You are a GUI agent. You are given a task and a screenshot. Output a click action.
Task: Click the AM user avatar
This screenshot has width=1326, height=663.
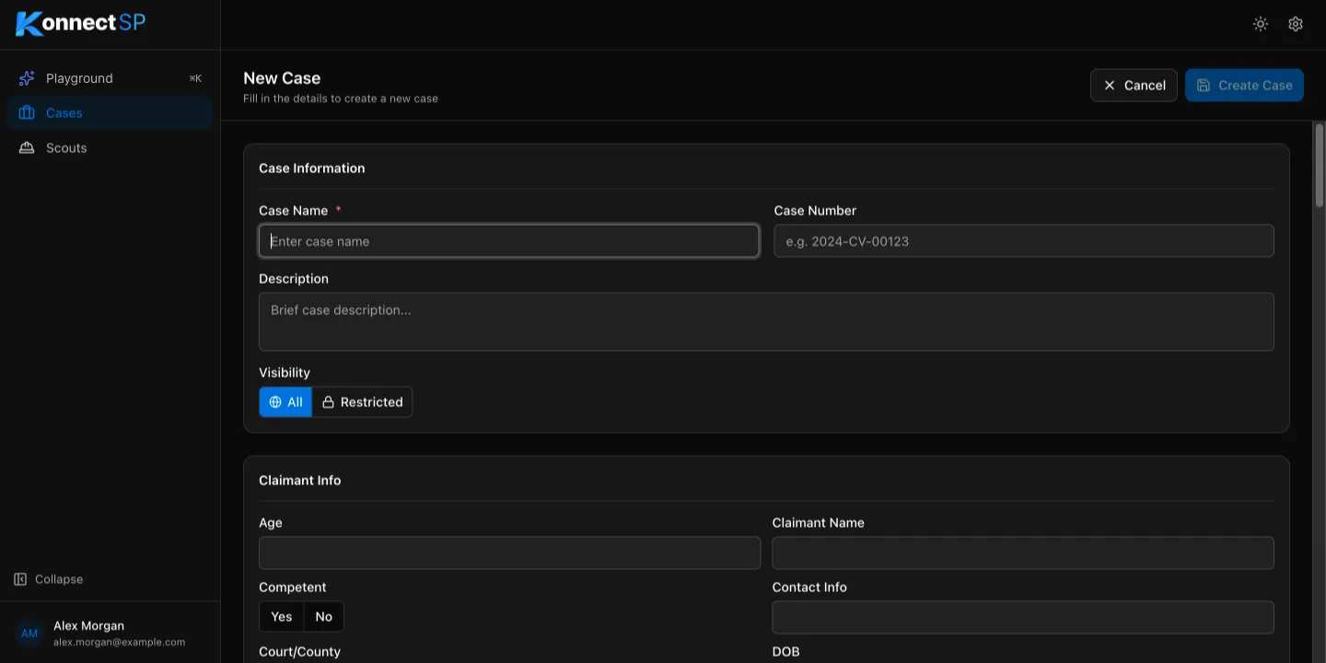click(29, 634)
